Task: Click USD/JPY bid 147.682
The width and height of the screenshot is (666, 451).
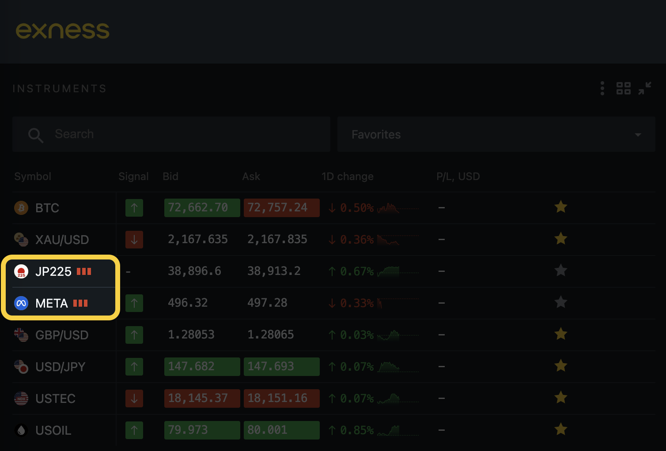Action: coord(202,366)
